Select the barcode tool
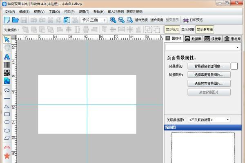This screenshot has height=163, width=245. click(x=7, y=65)
